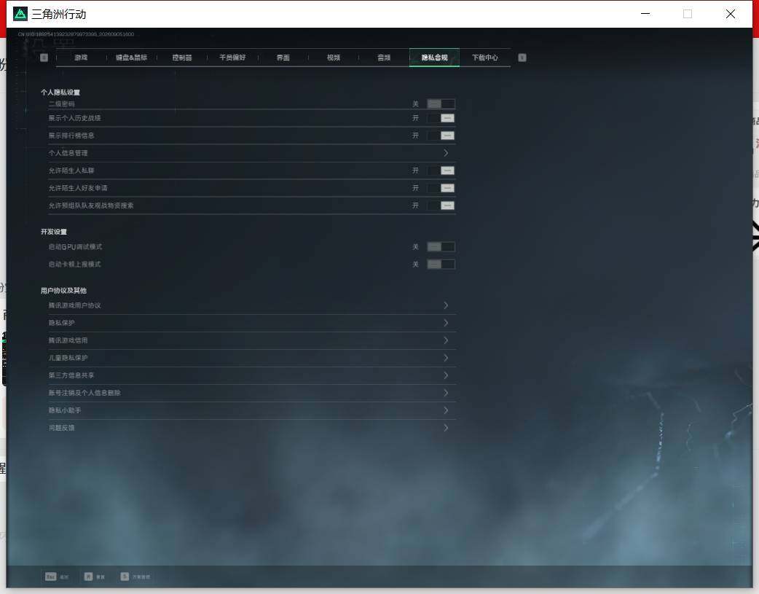Open the 第三方信息共享 entry
759x594 pixels.
click(252, 375)
